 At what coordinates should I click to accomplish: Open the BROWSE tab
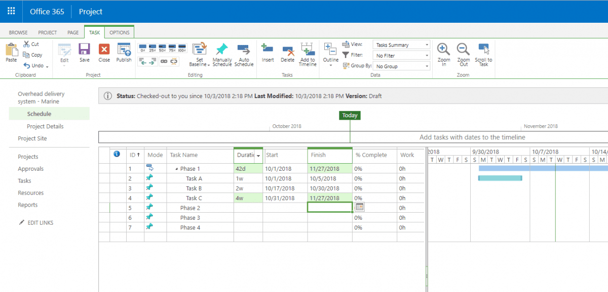[18, 32]
